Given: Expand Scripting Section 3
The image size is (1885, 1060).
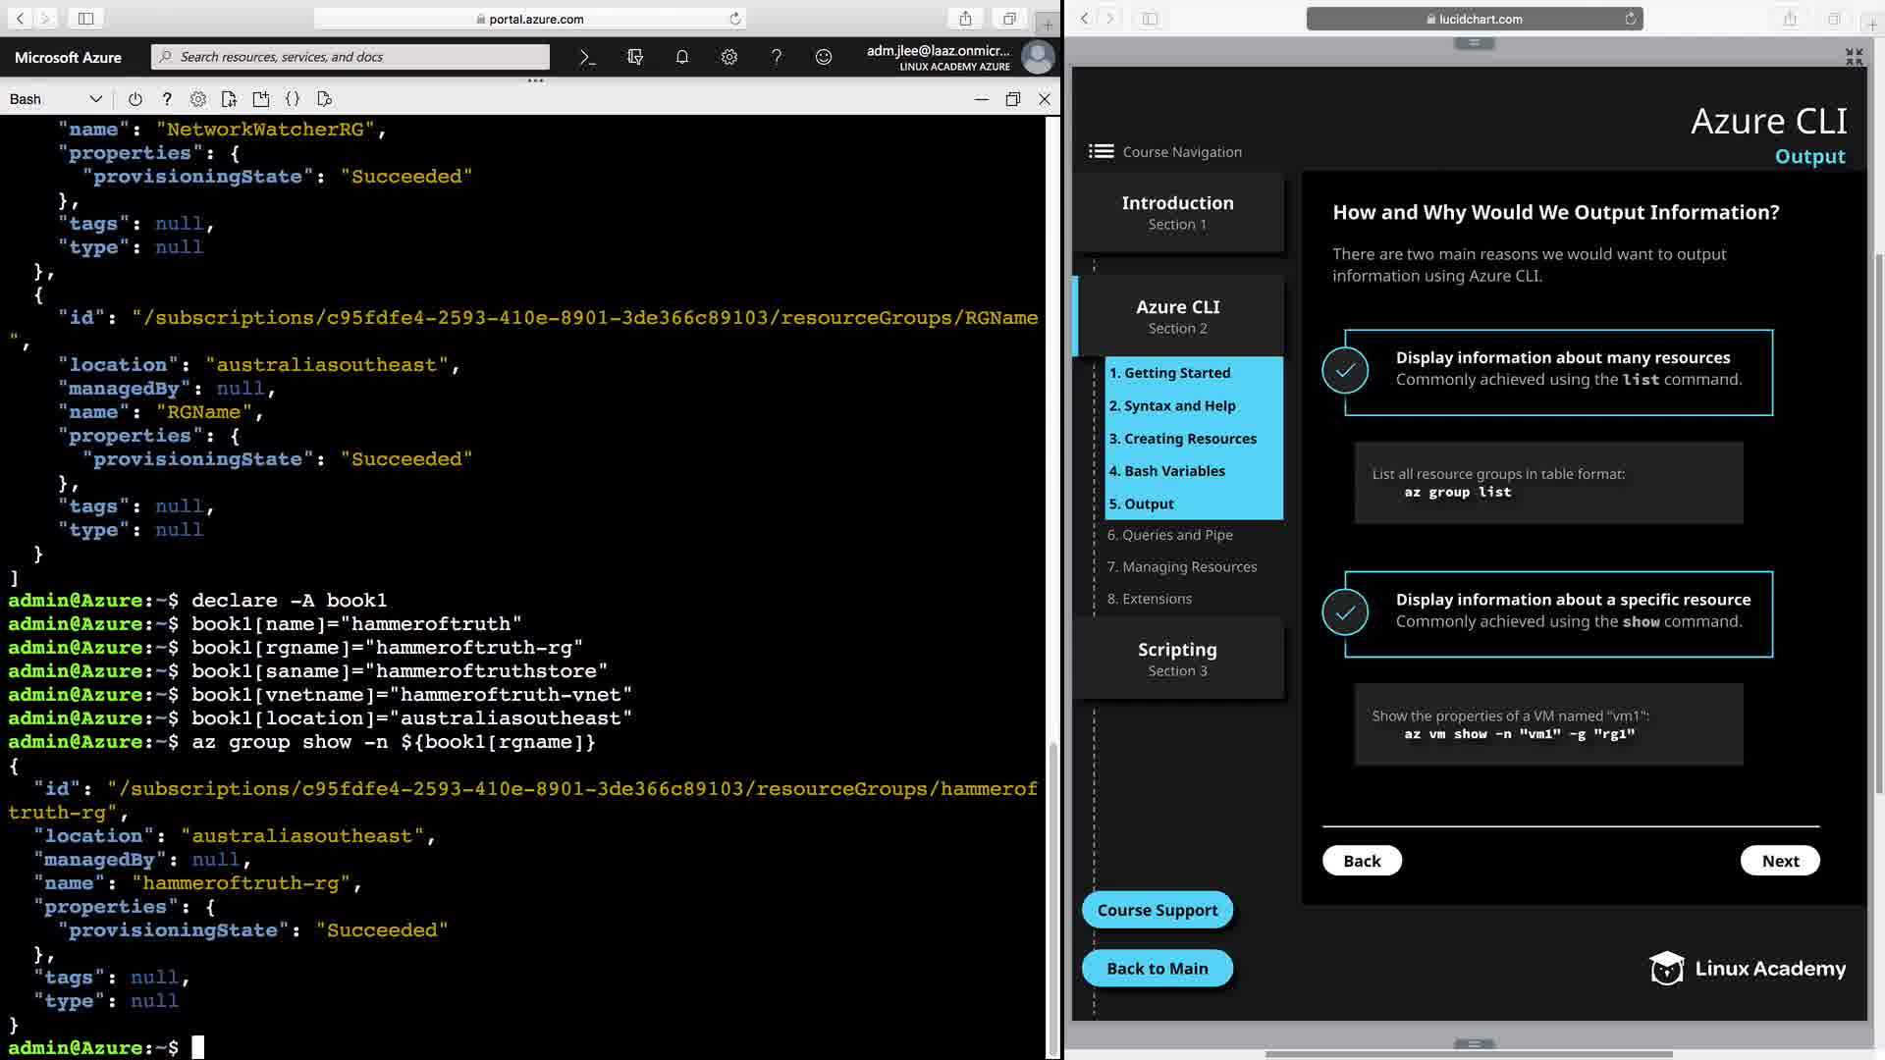Looking at the screenshot, I should (1177, 659).
